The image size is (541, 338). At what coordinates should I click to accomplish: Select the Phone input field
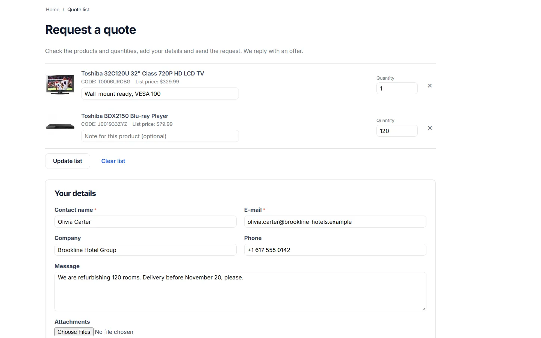click(335, 250)
